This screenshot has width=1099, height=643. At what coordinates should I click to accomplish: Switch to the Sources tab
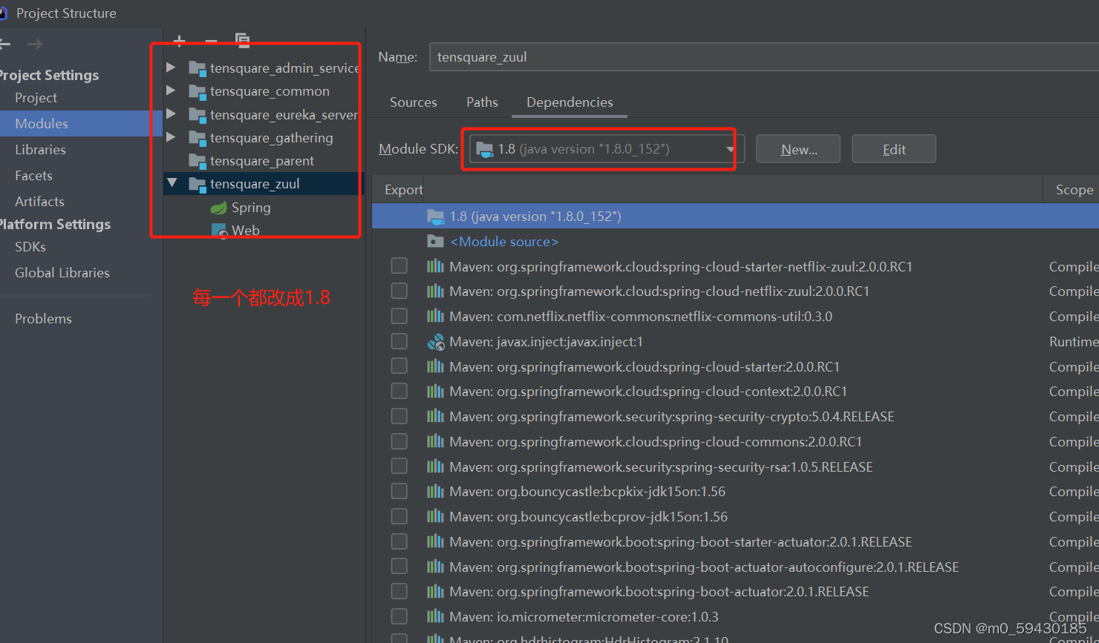point(414,102)
